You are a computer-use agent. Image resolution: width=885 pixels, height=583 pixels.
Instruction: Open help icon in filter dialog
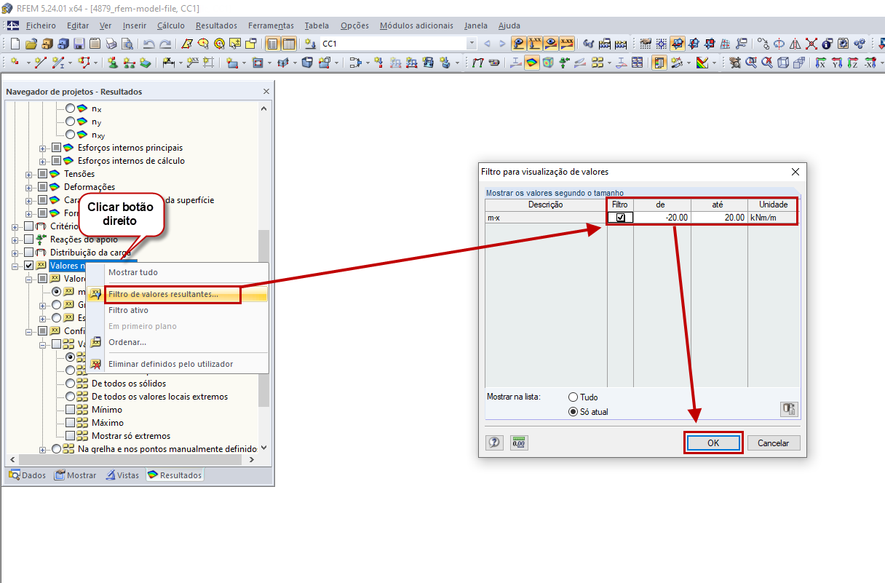(x=495, y=443)
